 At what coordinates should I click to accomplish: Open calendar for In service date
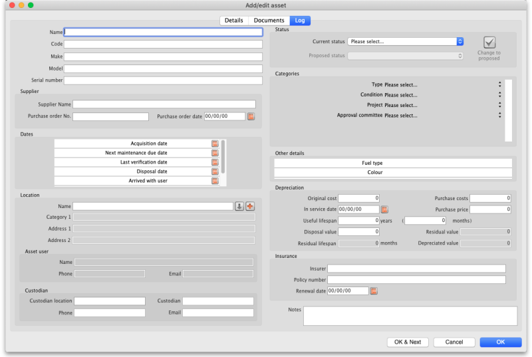pyautogui.click(x=384, y=209)
